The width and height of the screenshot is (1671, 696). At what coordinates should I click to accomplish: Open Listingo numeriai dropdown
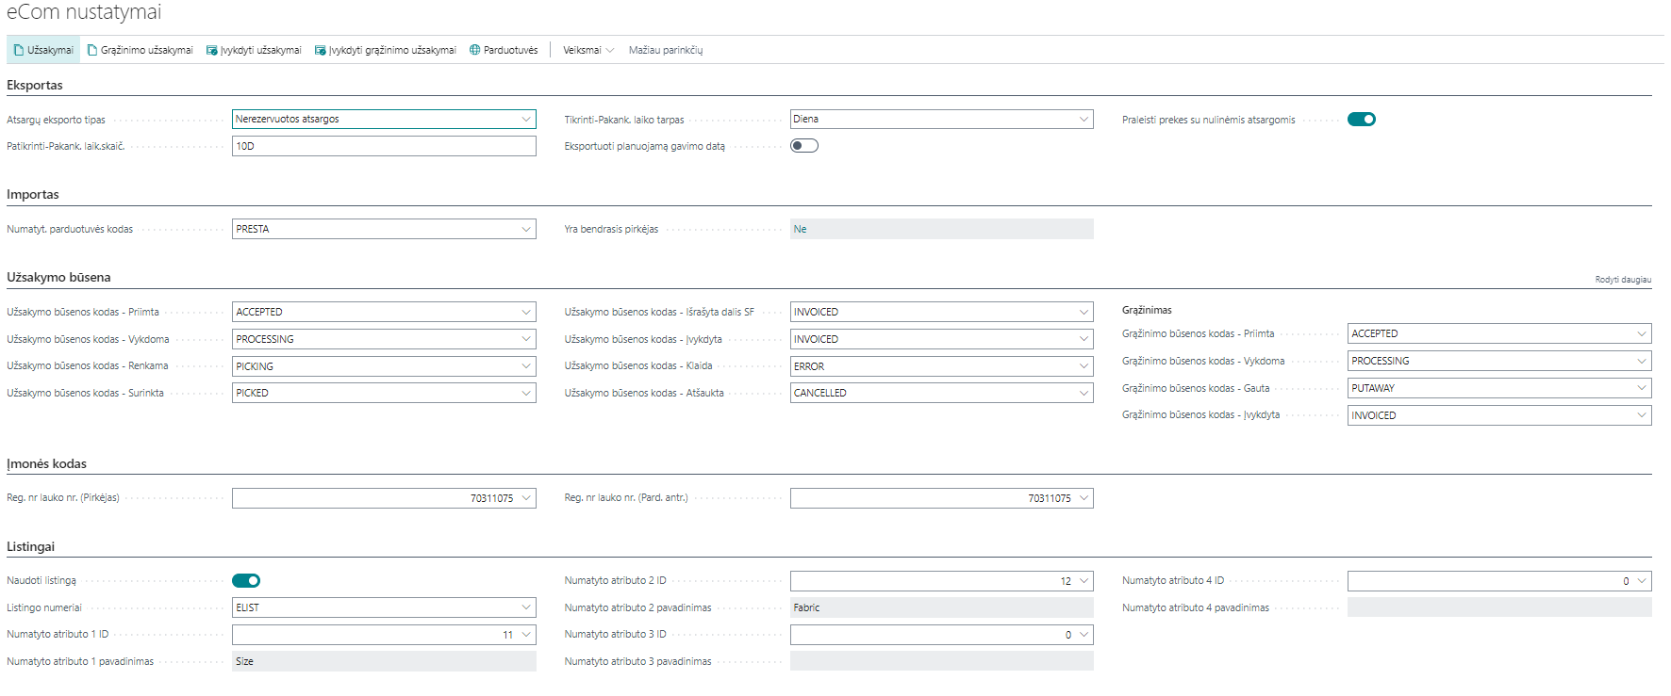(x=525, y=607)
